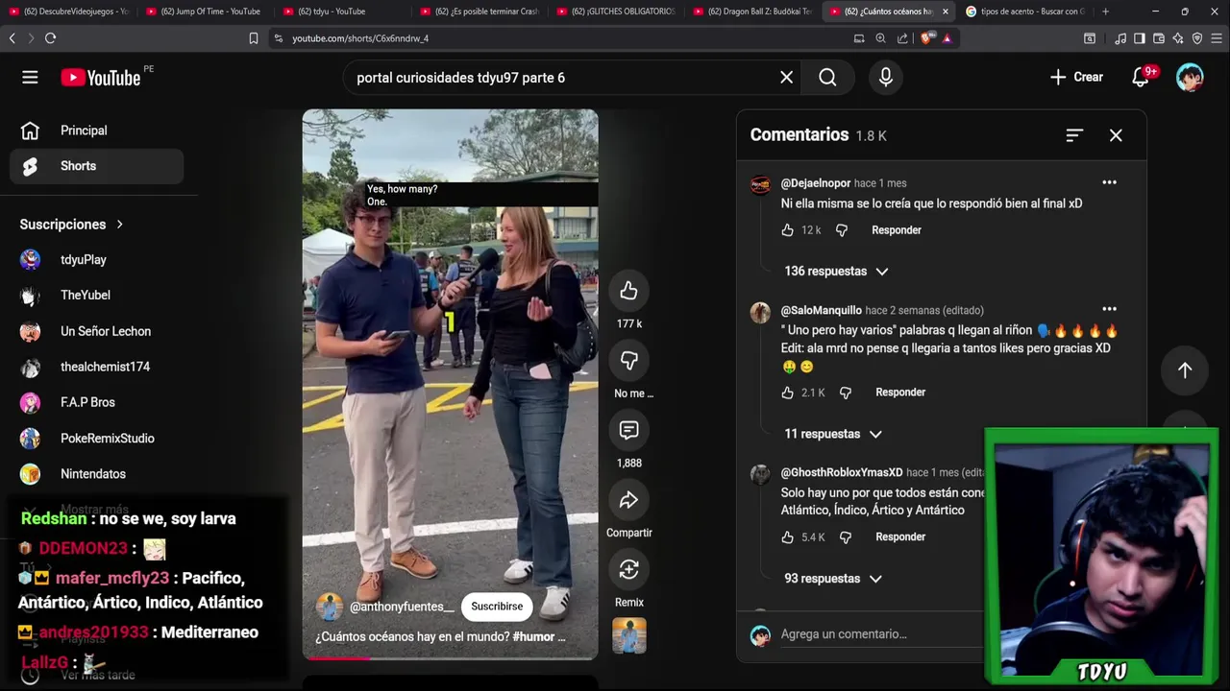Share the short via Compartir arrow

coord(628,500)
